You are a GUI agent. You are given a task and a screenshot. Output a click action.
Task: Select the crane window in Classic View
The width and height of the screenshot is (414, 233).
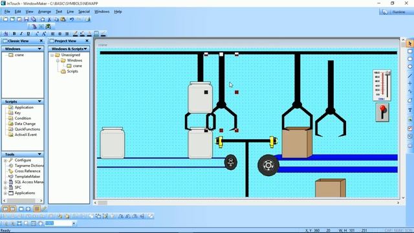(19, 55)
